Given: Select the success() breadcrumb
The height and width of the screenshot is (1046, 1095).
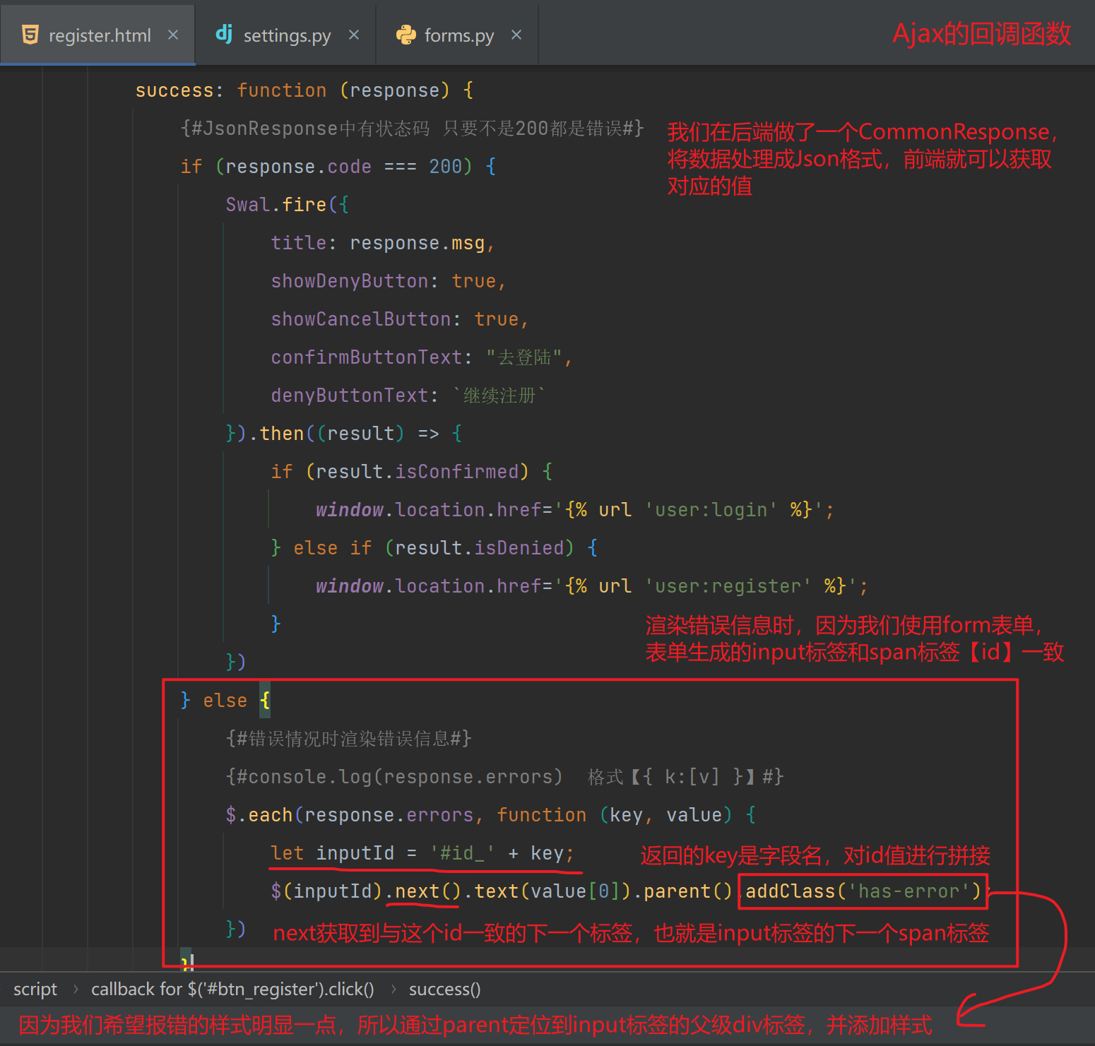Looking at the screenshot, I should pos(445,989).
